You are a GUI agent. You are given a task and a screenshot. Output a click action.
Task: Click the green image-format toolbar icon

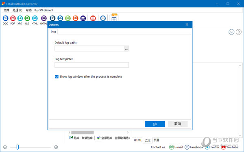pyautogui.click(x=68, y=18)
